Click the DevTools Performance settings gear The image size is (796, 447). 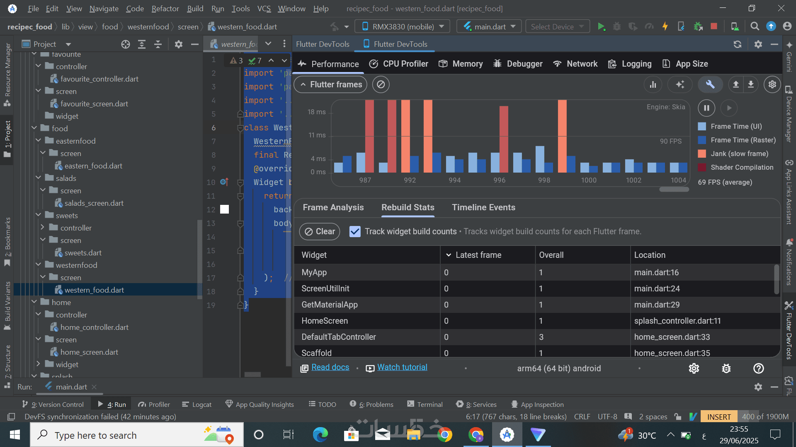(x=772, y=84)
